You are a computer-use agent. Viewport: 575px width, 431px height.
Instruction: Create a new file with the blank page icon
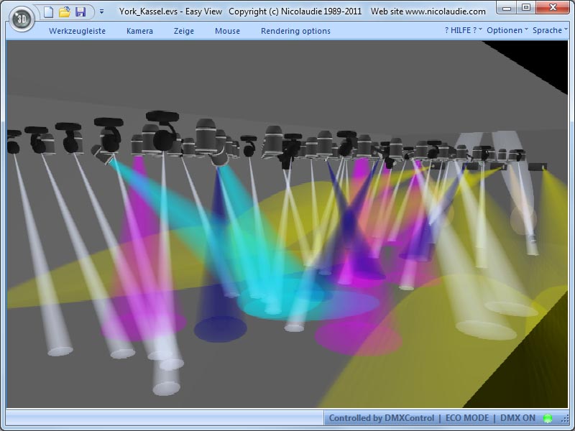pos(48,11)
